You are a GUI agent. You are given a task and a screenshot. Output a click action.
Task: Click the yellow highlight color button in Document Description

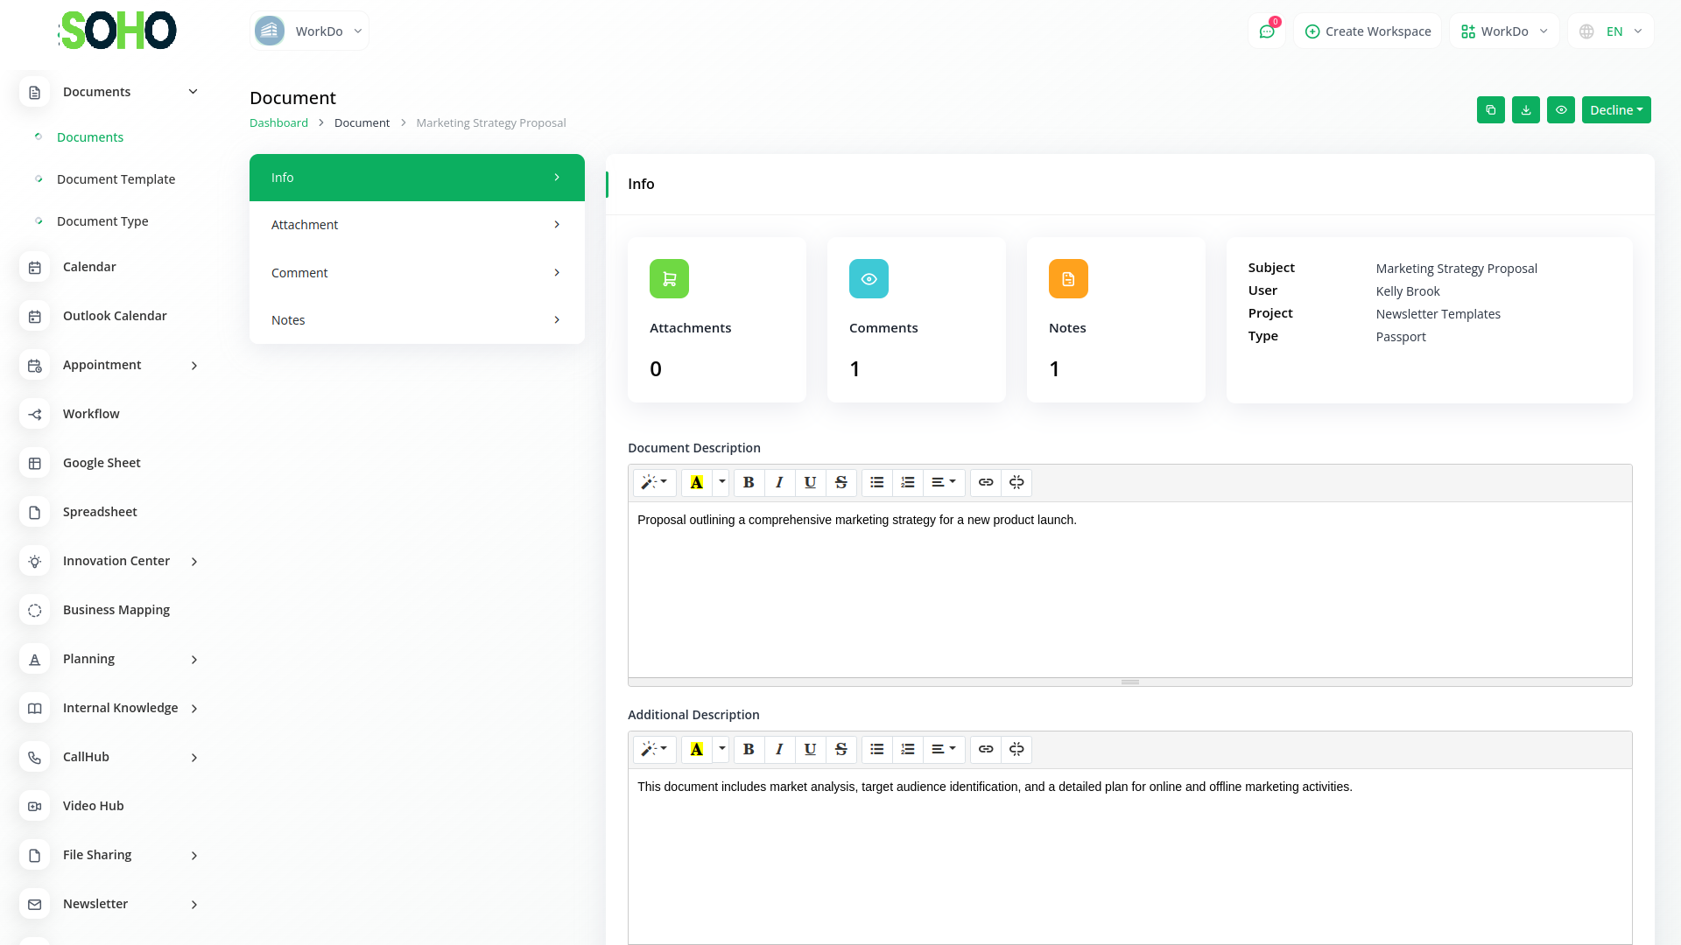[x=697, y=482]
